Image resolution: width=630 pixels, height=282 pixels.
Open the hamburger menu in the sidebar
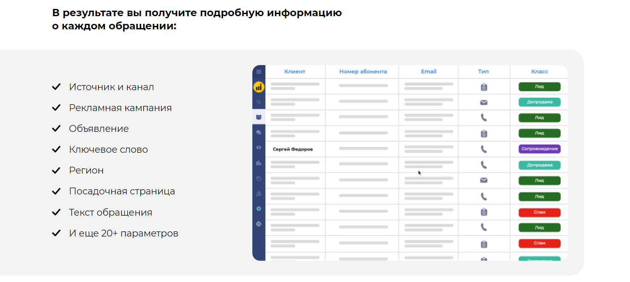coord(259,72)
